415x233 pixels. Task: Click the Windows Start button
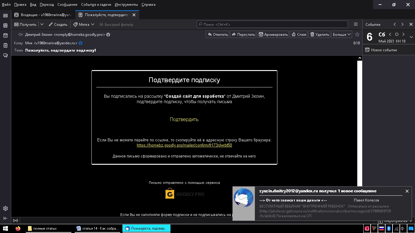(5, 228)
